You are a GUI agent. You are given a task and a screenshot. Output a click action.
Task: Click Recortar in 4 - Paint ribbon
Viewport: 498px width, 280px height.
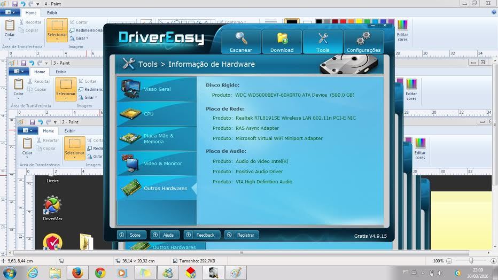[30, 22]
